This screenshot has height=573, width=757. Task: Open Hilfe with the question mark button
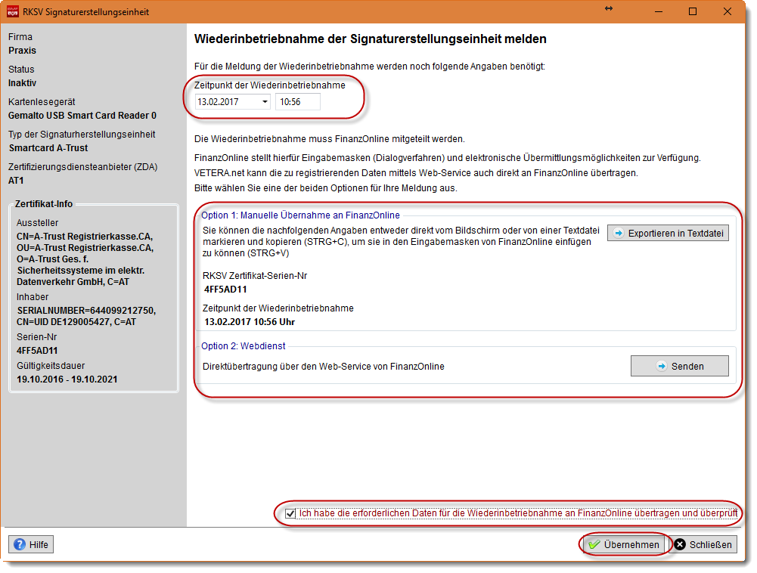point(31,544)
